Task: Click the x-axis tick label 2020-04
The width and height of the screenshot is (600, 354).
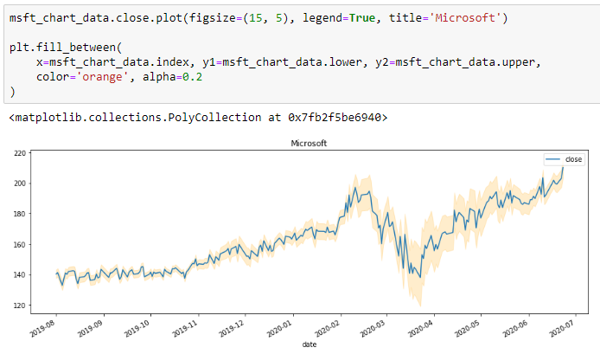Action: click(420, 329)
